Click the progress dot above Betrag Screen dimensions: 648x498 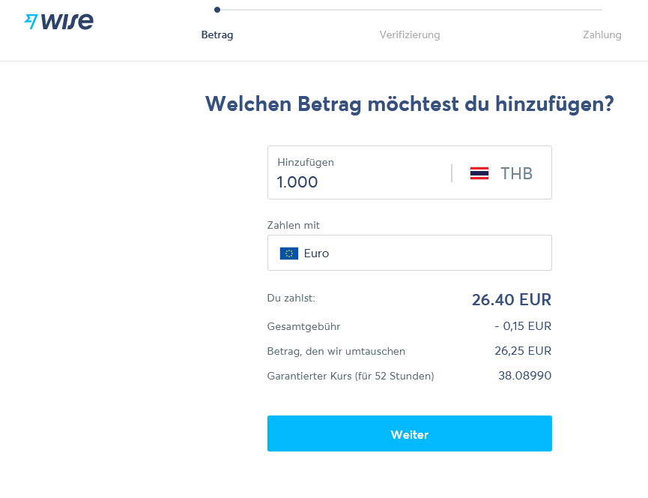[217, 10]
